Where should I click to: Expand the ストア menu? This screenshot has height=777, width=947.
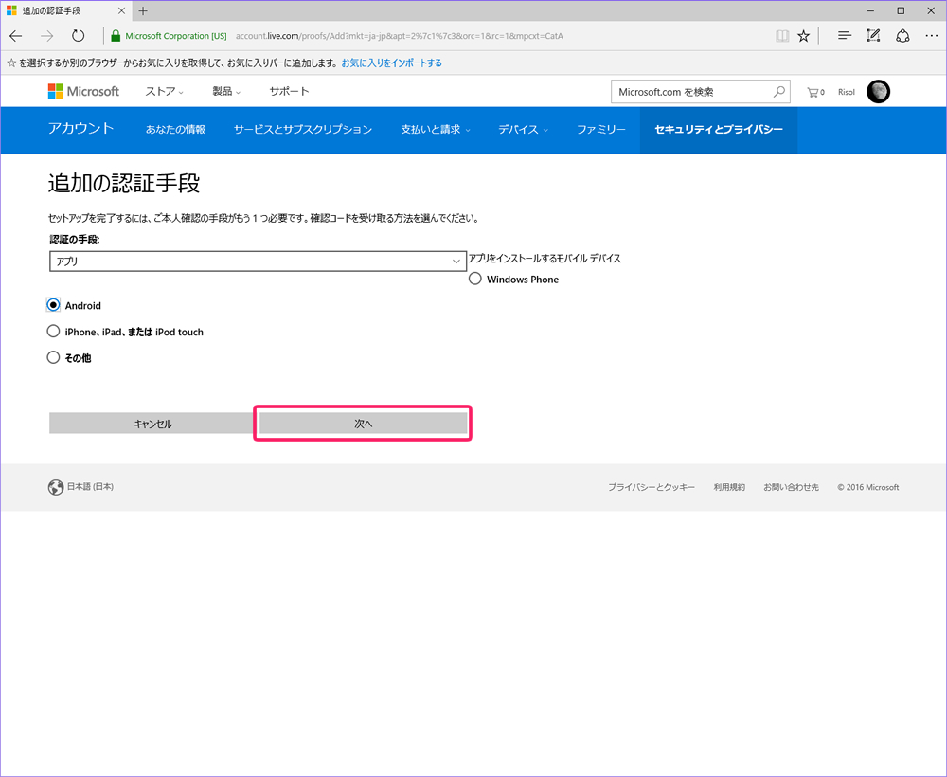coord(164,91)
